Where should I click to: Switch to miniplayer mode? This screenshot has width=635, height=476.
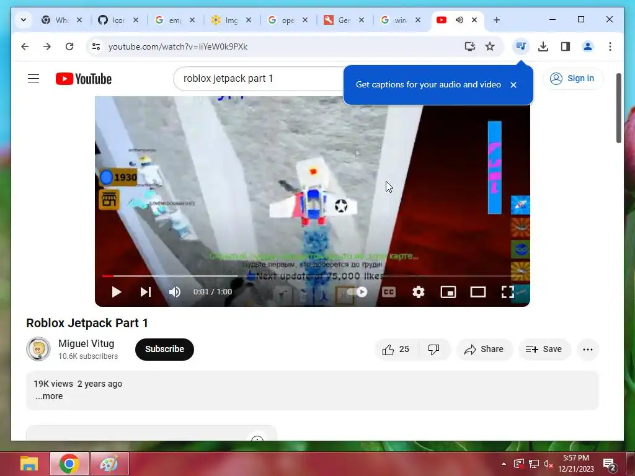(x=448, y=292)
